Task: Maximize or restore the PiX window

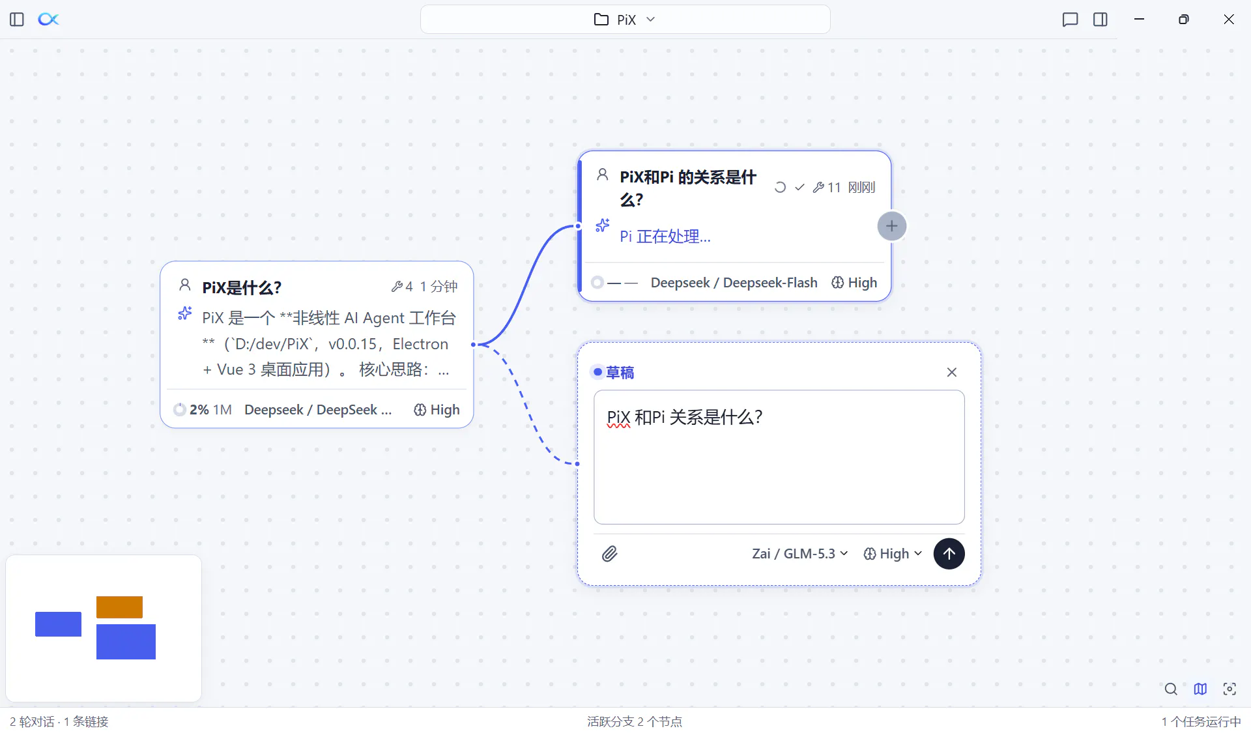Action: pos(1184,20)
